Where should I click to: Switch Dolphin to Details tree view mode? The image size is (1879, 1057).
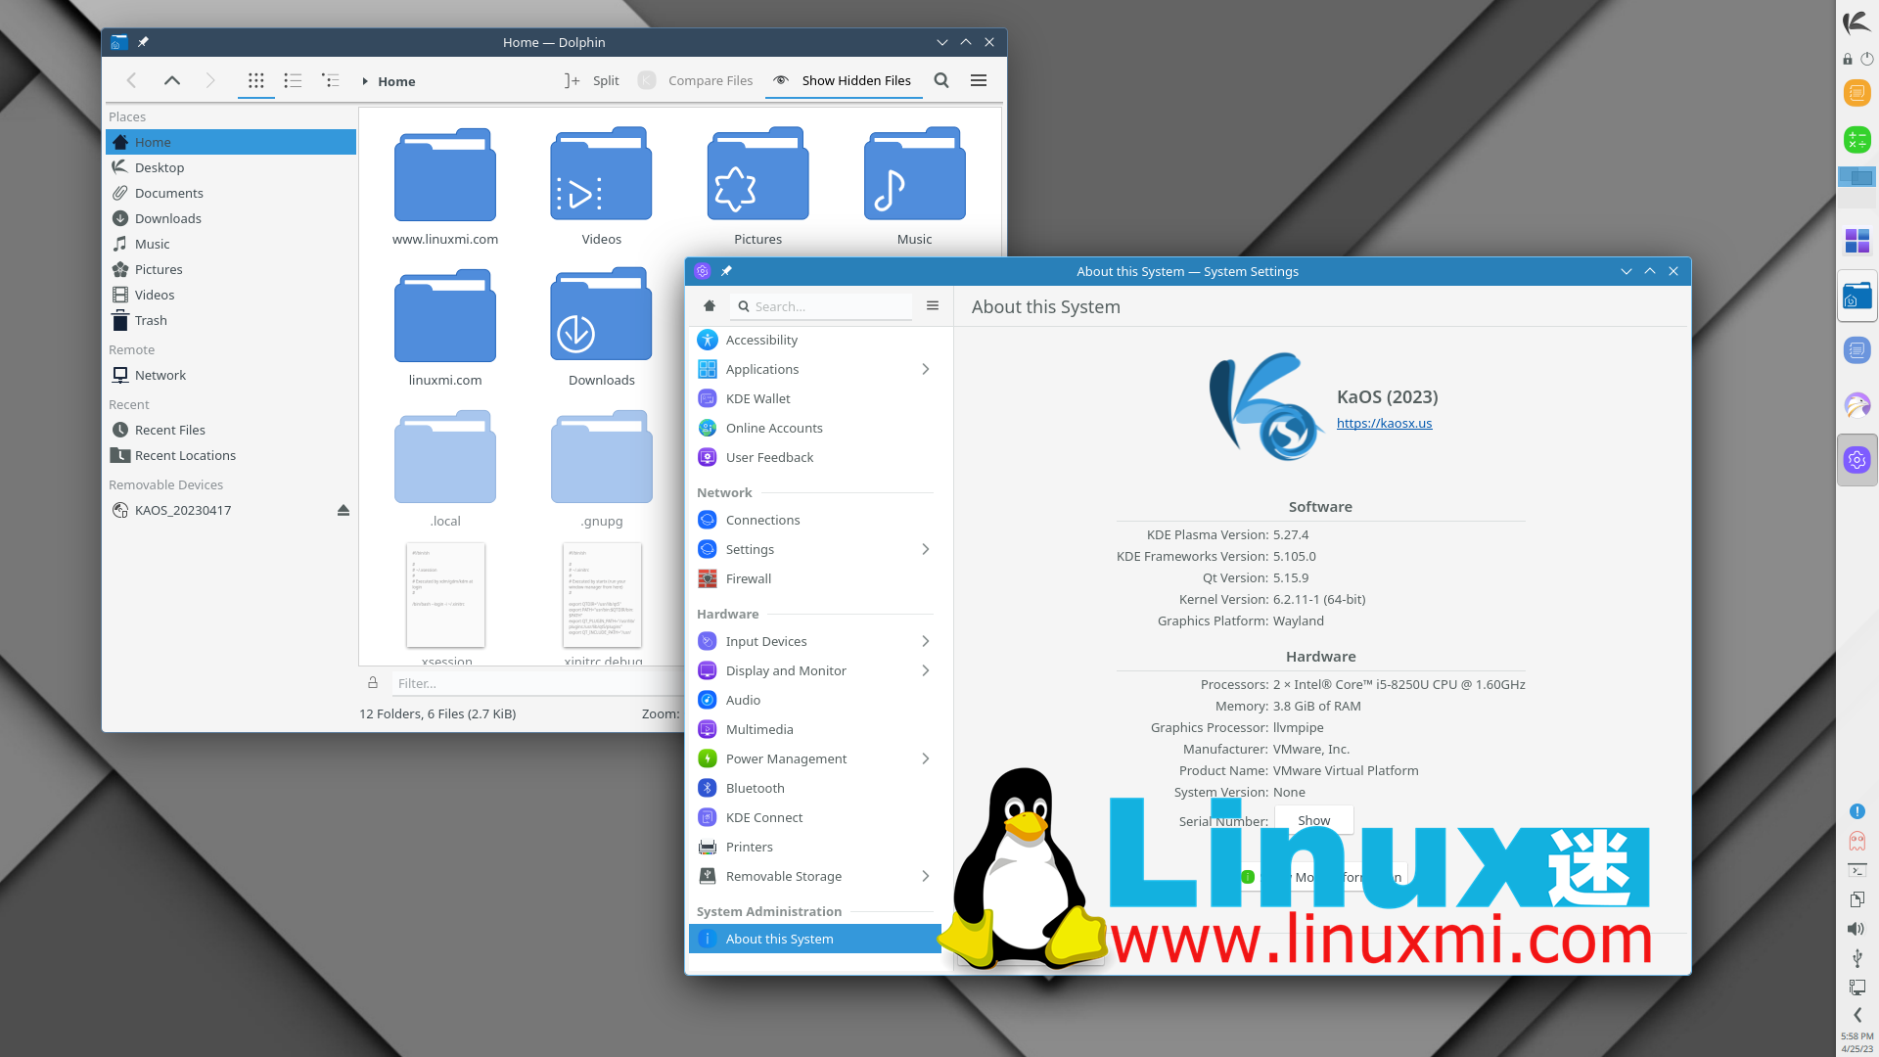tap(331, 81)
